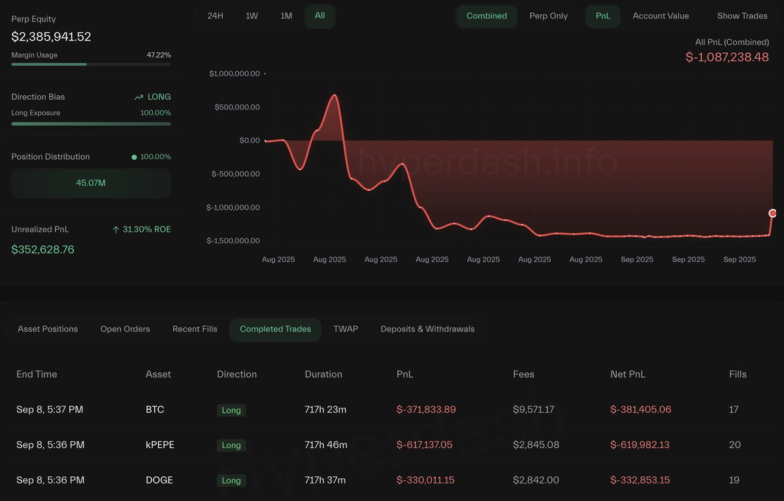
Task: Select the 24H time range
Action: (215, 16)
